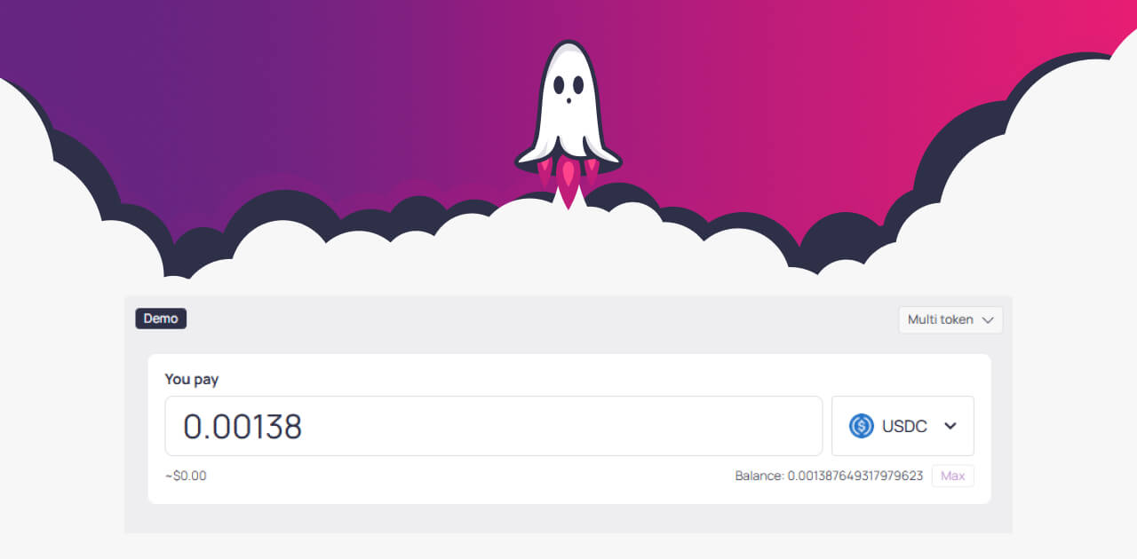The width and height of the screenshot is (1137, 559).
Task: Click the You pay label
Action: coord(192,379)
